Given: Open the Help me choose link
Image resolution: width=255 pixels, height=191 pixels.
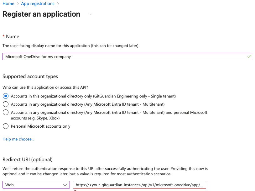Looking at the screenshot, I should click(x=18, y=139).
